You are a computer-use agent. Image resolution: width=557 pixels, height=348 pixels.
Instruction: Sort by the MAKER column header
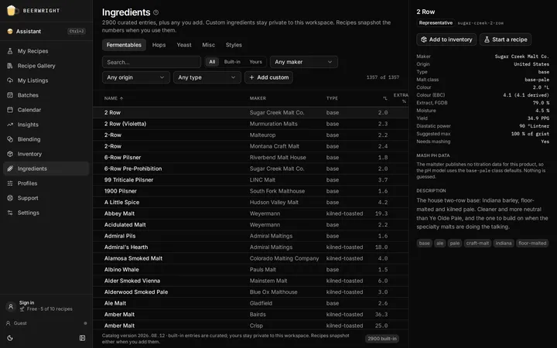[258, 98]
